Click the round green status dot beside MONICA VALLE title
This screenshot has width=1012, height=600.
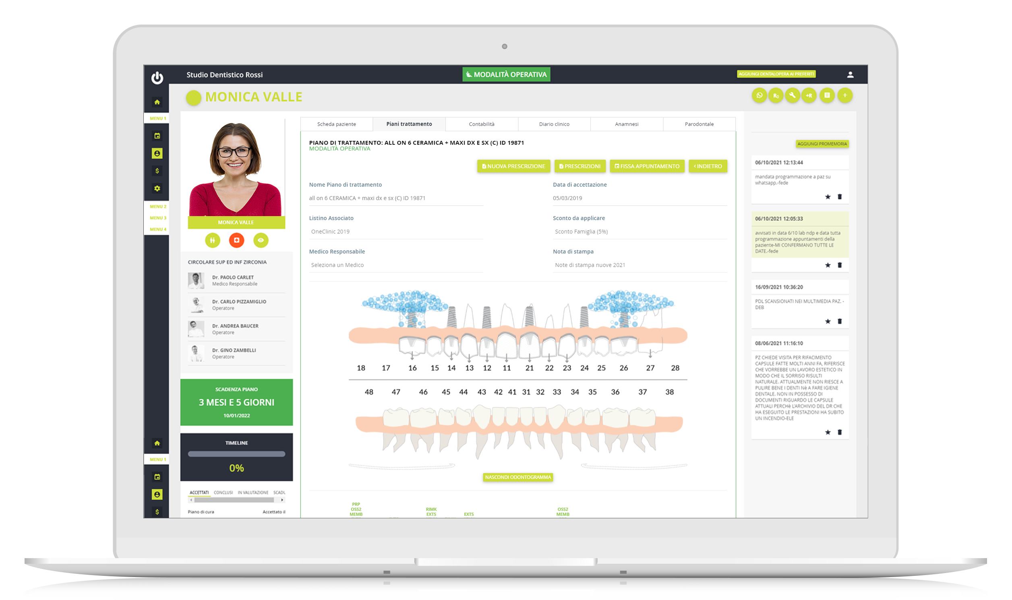193,97
